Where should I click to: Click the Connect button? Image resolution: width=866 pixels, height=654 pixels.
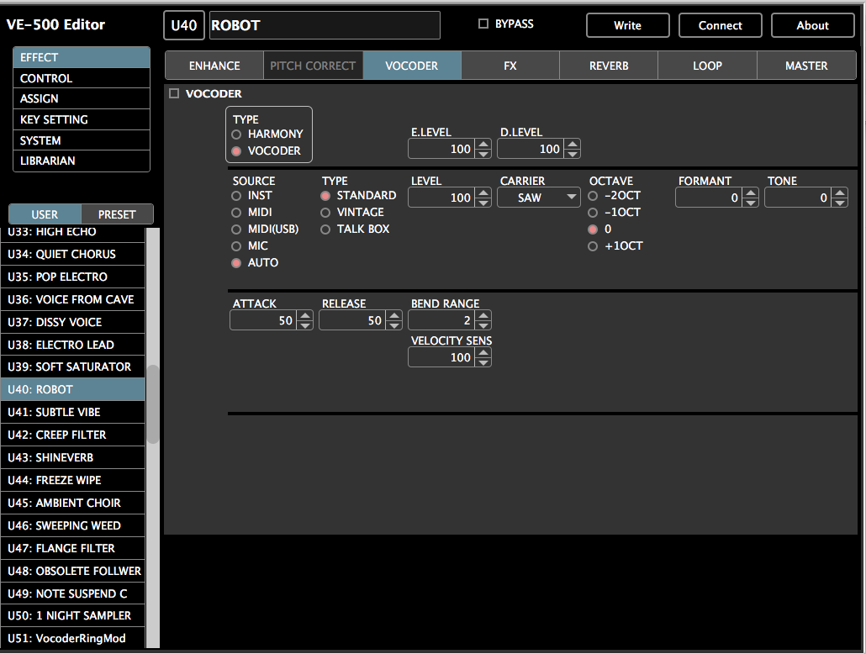point(720,25)
